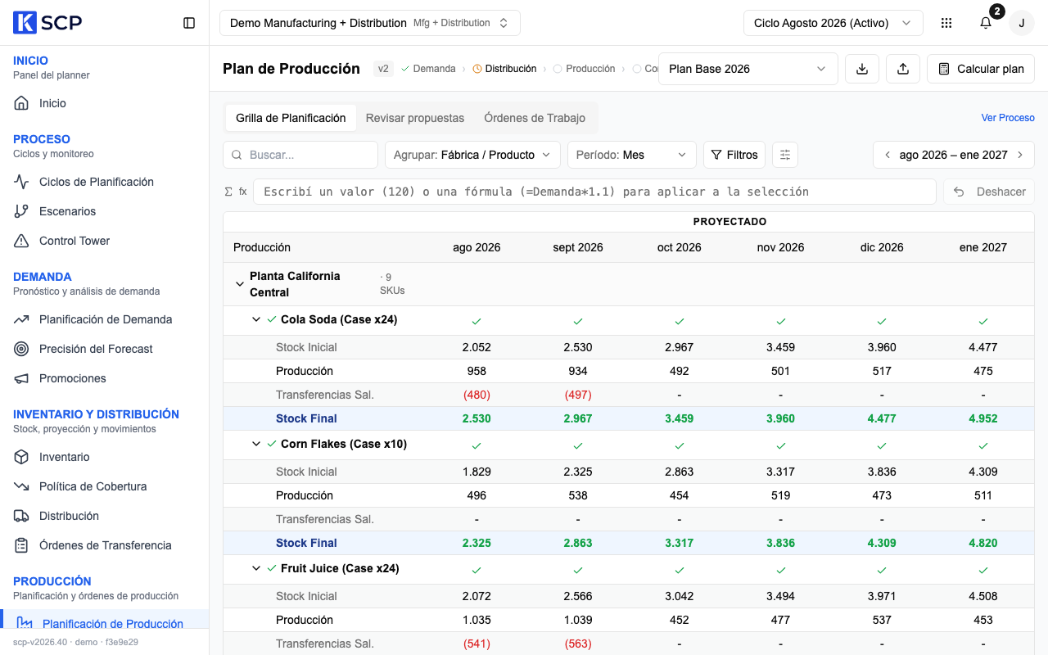Viewport: 1048px width, 655px height.
Task: Click the download plan icon button
Action: [x=862, y=69]
